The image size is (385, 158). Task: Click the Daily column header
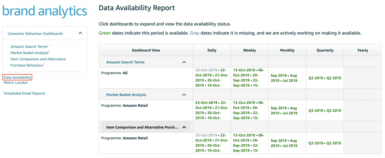pyautogui.click(x=212, y=50)
